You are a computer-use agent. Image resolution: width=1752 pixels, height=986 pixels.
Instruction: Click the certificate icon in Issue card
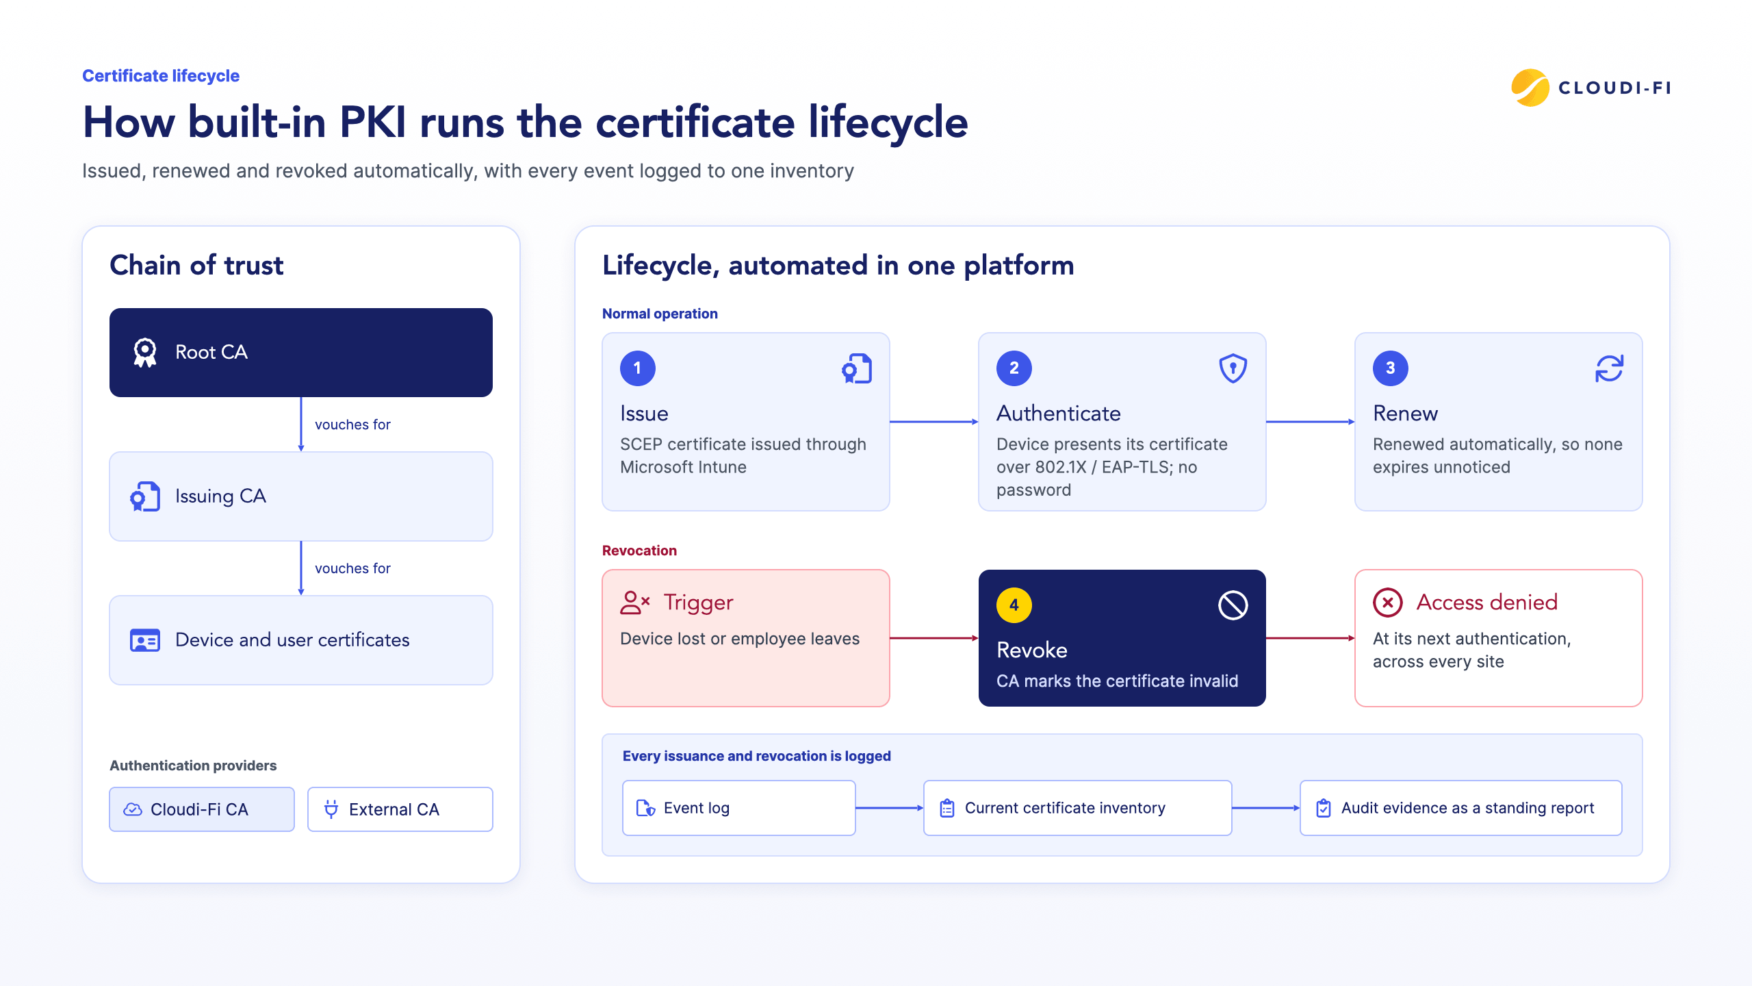[857, 368]
